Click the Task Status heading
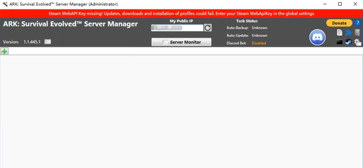The image size is (363, 168). click(x=247, y=21)
